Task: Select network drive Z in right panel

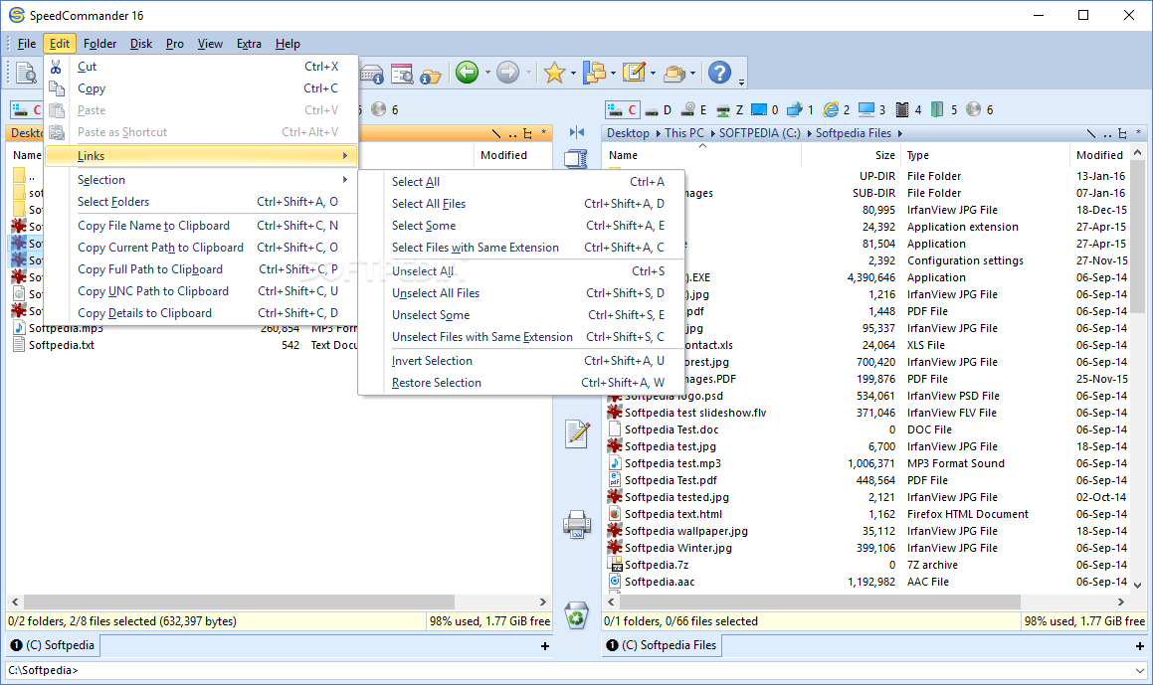Action: (x=729, y=109)
